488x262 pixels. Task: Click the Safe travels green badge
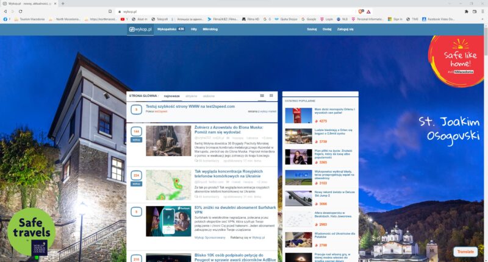[31, 232]
